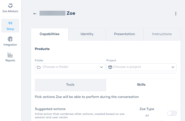The height and width of the screenshot is (121, 185).
Task: Switch to the Identity tab
Action: coord(87,34)
